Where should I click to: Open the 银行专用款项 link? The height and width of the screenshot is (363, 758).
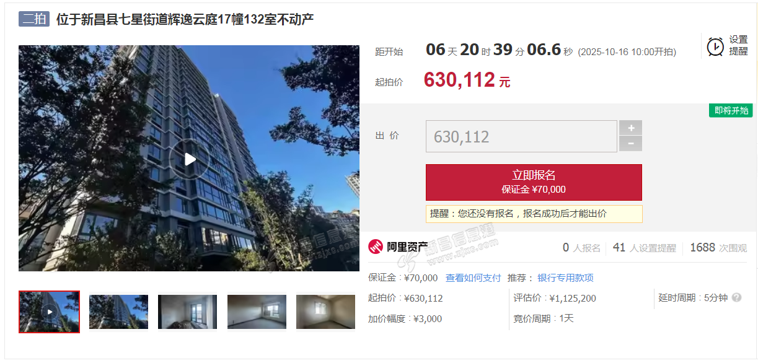[565, 278]
